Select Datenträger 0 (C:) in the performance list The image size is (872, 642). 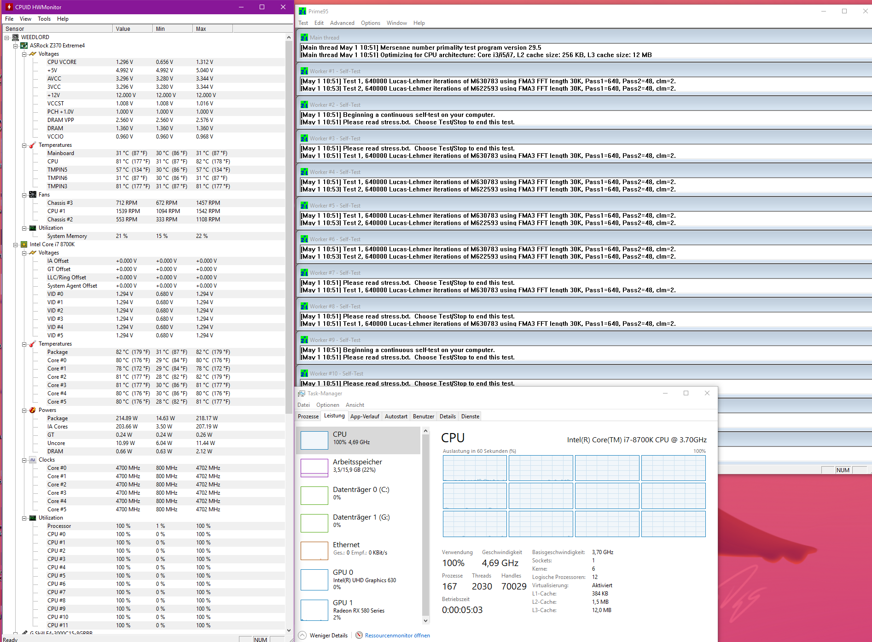(358, 496)
